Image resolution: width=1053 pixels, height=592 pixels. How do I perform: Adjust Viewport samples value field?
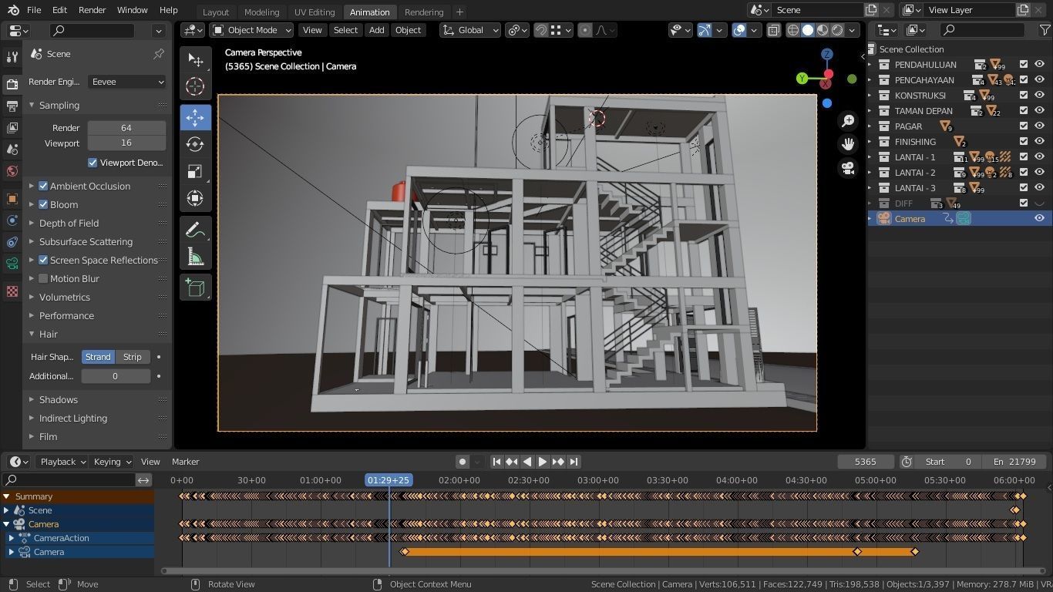[x=126, y=143]
